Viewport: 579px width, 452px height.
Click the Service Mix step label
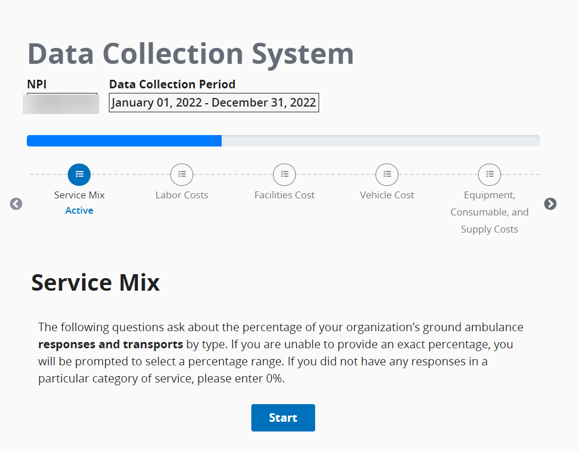click(x=79, y=195)
